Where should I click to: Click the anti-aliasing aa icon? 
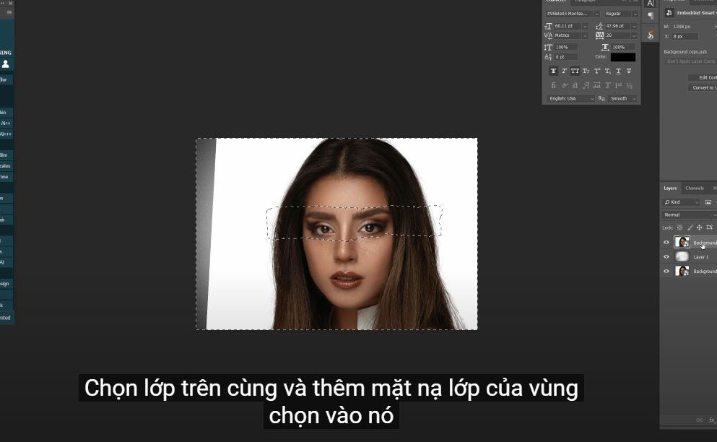tap(601, 98)
